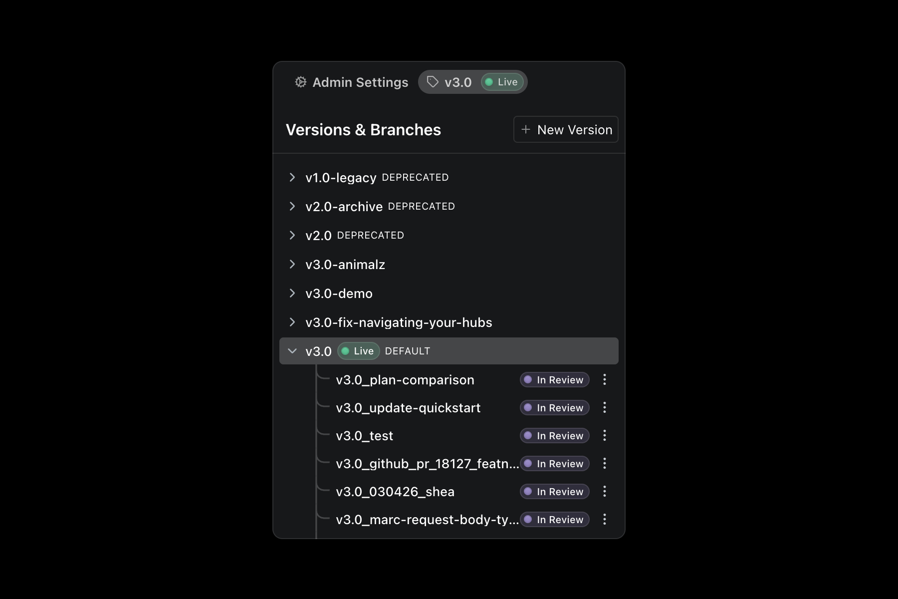This screenshot has height=599, width=898.
Task: Open kebab menu for v3.0_plan-comparison
Action: tap(605, 380)
